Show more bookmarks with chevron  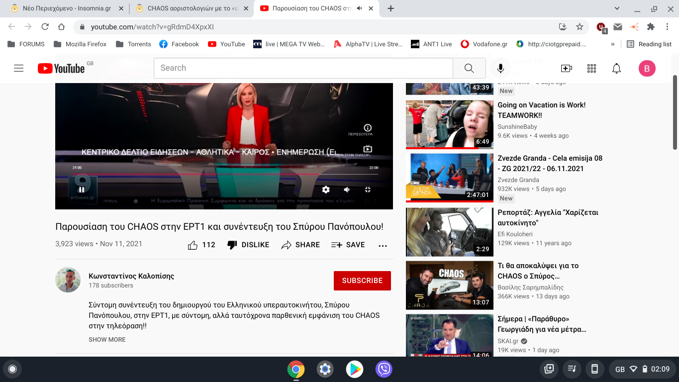pyautogui.click(x=613, y=44)
